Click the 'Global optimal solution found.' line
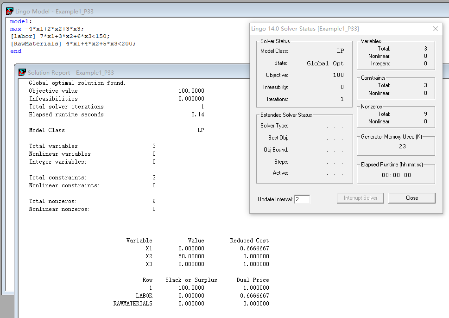The width and height of the screenshot is (449, 318). pos(77,83)
